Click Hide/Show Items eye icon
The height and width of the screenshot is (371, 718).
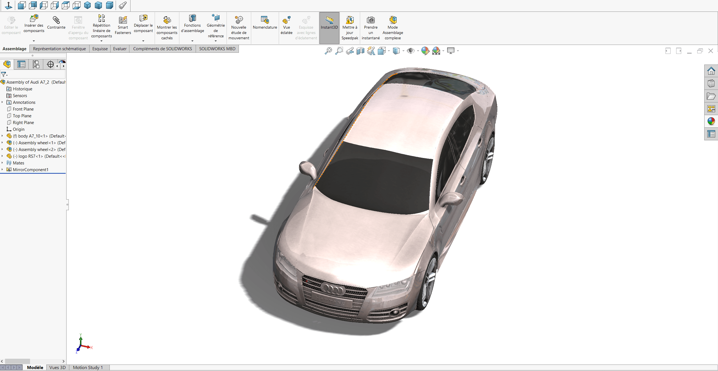[x=411, y=51]
